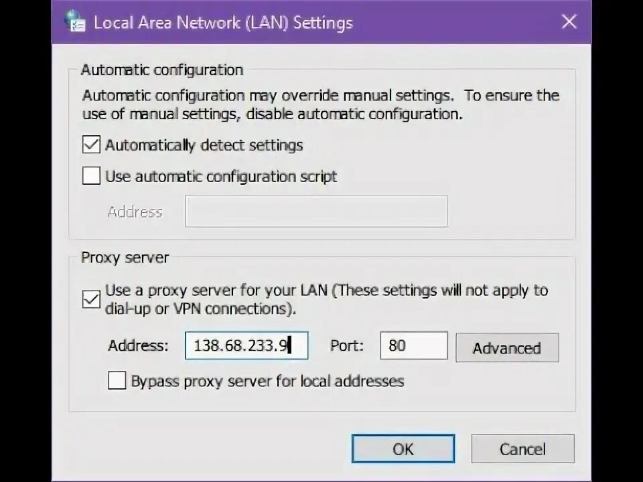Open Advanced proxy settings
Image resolution: width=643 pixels, height=482 pixels.
507,347
